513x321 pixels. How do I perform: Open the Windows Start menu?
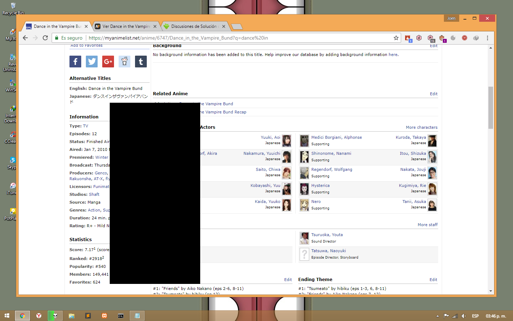(x=7, y=316)
